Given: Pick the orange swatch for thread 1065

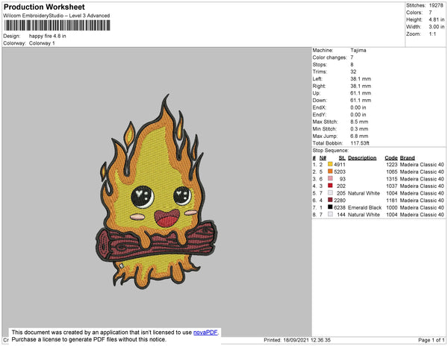Looking at the screenshot, I should pos(330,172).
